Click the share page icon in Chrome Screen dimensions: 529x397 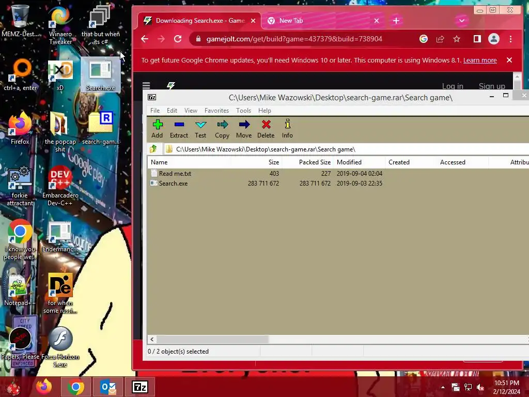pyautogui.click(x=440, y=39)
